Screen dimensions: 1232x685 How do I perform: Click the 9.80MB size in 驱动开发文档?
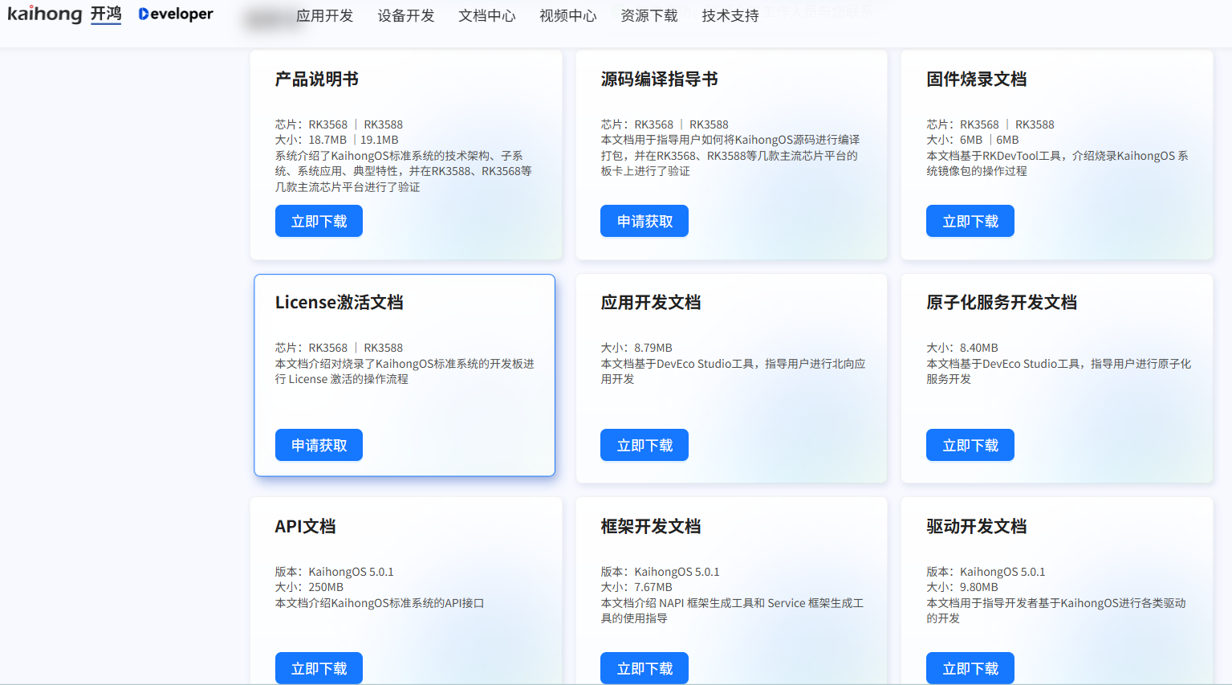pos(979,587)
